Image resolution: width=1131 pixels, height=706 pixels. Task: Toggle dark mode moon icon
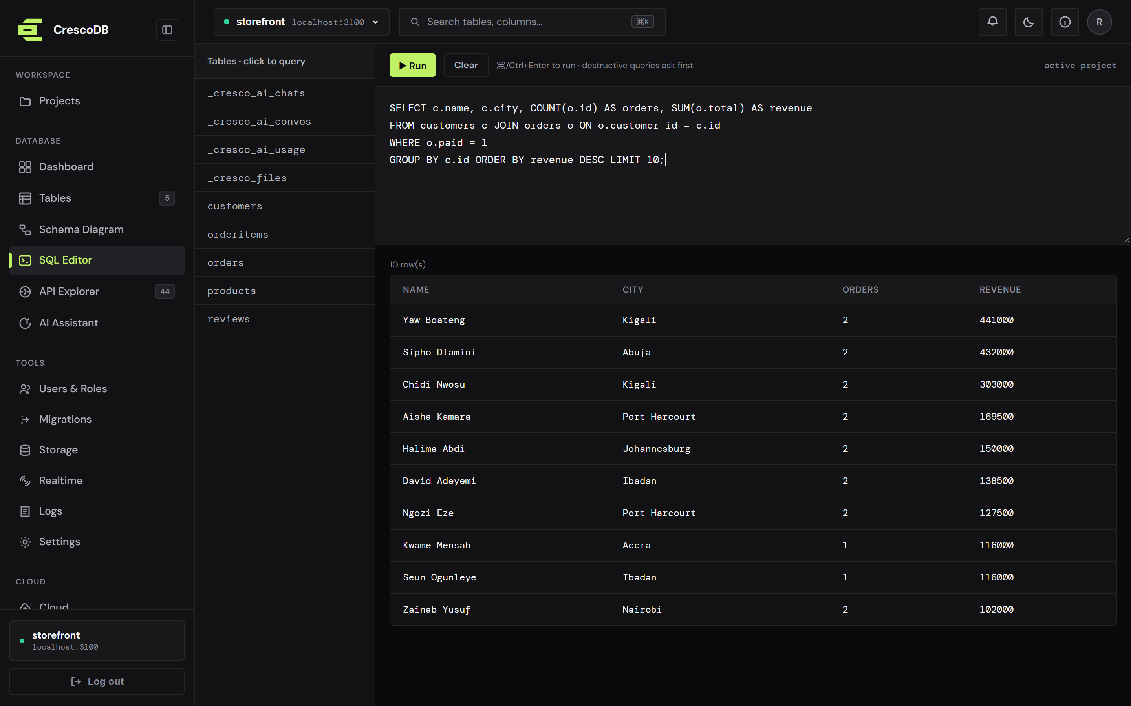(x=1029, y=22)
